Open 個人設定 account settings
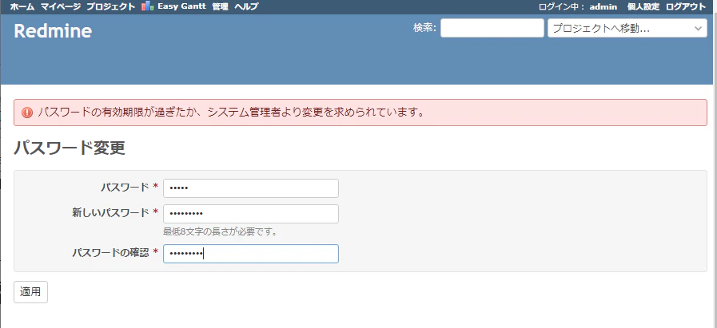Viewport: 717px width, 328px height. pyautogui.click(x=643, y=6)
